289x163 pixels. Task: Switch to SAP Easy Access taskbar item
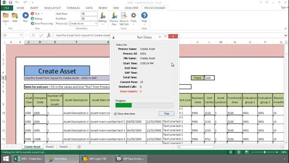(x=131, y=159)
